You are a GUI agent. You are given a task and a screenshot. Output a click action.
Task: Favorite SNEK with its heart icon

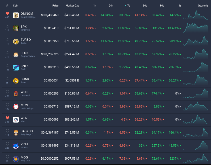click(x=7, y=65)
